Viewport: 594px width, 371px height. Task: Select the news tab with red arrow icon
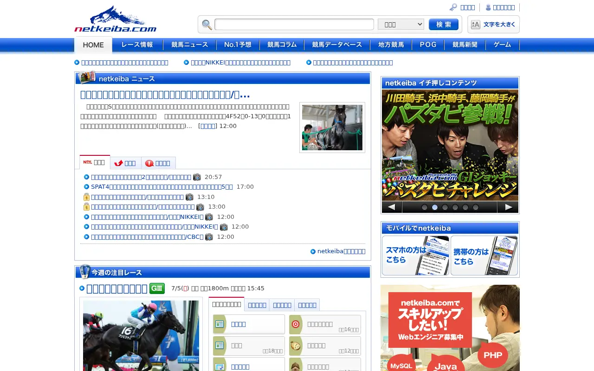coord(125,163)
